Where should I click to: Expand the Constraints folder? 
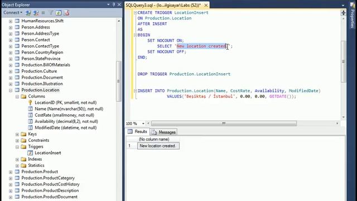pos(17,141)
